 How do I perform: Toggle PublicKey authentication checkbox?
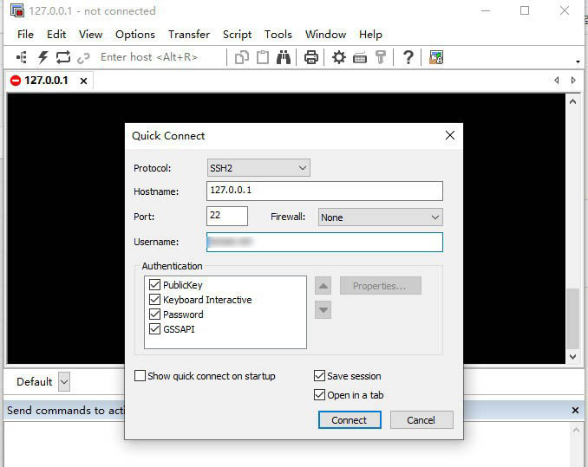155,285
